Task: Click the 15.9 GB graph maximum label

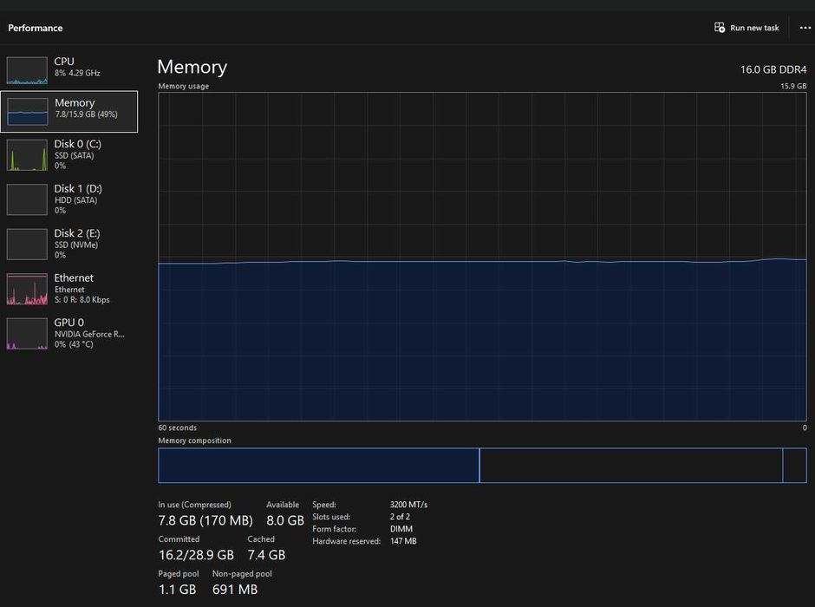Action: (x=793, y=86)
